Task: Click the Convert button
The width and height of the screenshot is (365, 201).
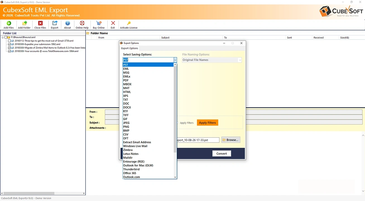Action: click(x=222, y=154)
